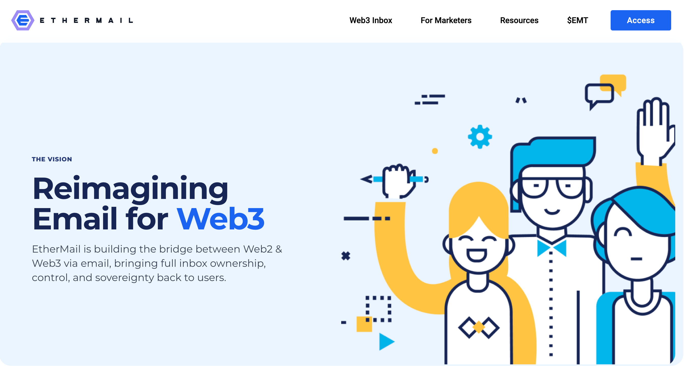Toggle the navigation Access button state
The image size is (690, 374).
pyautogui.click(x=641, y=20)
